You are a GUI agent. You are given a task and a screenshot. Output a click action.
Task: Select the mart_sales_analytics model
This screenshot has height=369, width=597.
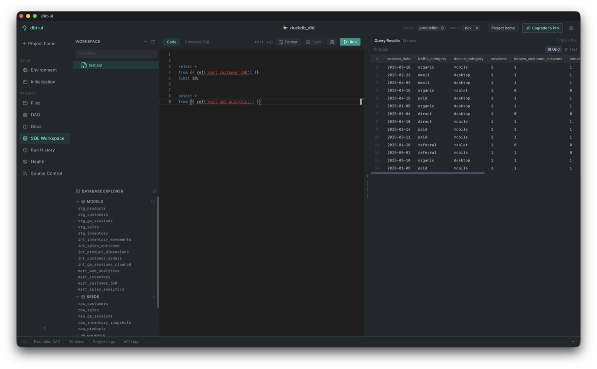point(101,289)
